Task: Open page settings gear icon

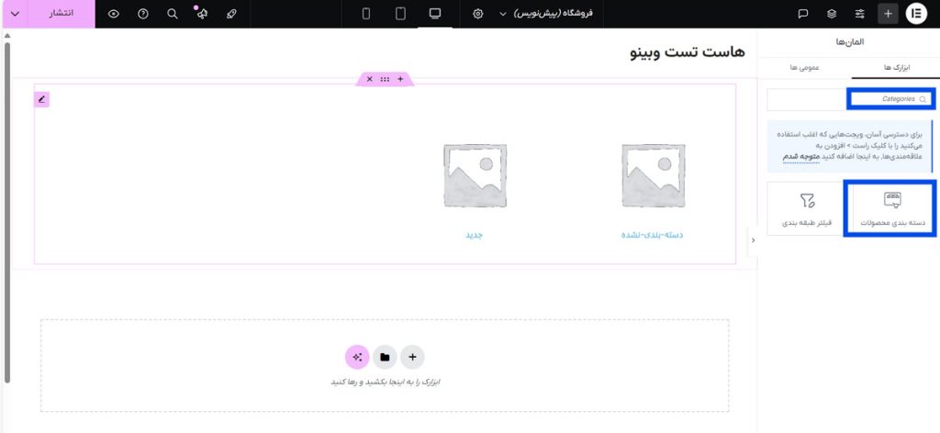Action: [478, 14]
